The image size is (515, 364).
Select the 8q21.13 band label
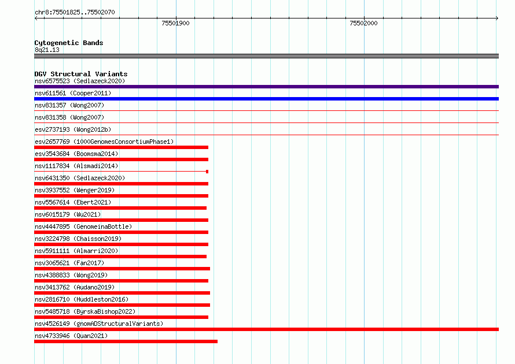47,50
